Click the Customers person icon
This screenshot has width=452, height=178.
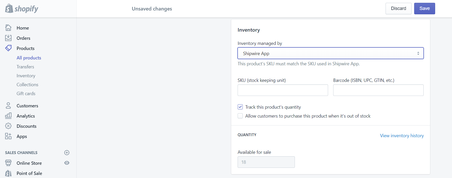pyautogui.click(x=8, y=106)
